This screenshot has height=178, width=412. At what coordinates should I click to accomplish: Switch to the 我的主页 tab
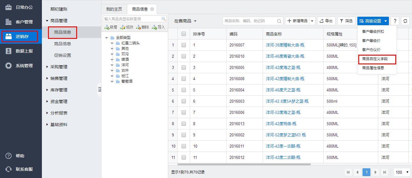pos(114,9)
